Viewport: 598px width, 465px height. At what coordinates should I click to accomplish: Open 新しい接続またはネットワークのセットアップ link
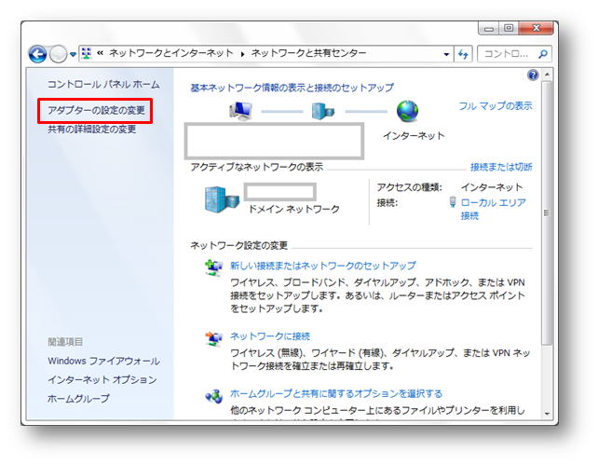[x=322, y=266]
